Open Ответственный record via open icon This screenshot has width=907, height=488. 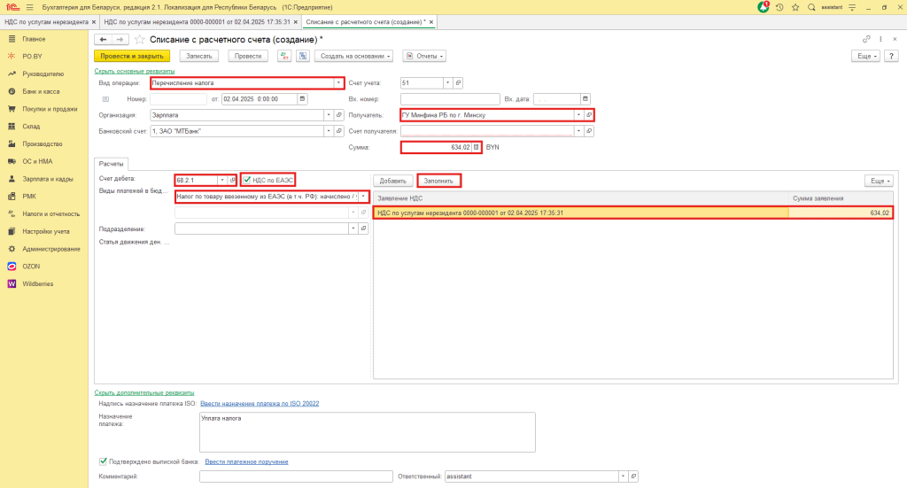point(633,476)
